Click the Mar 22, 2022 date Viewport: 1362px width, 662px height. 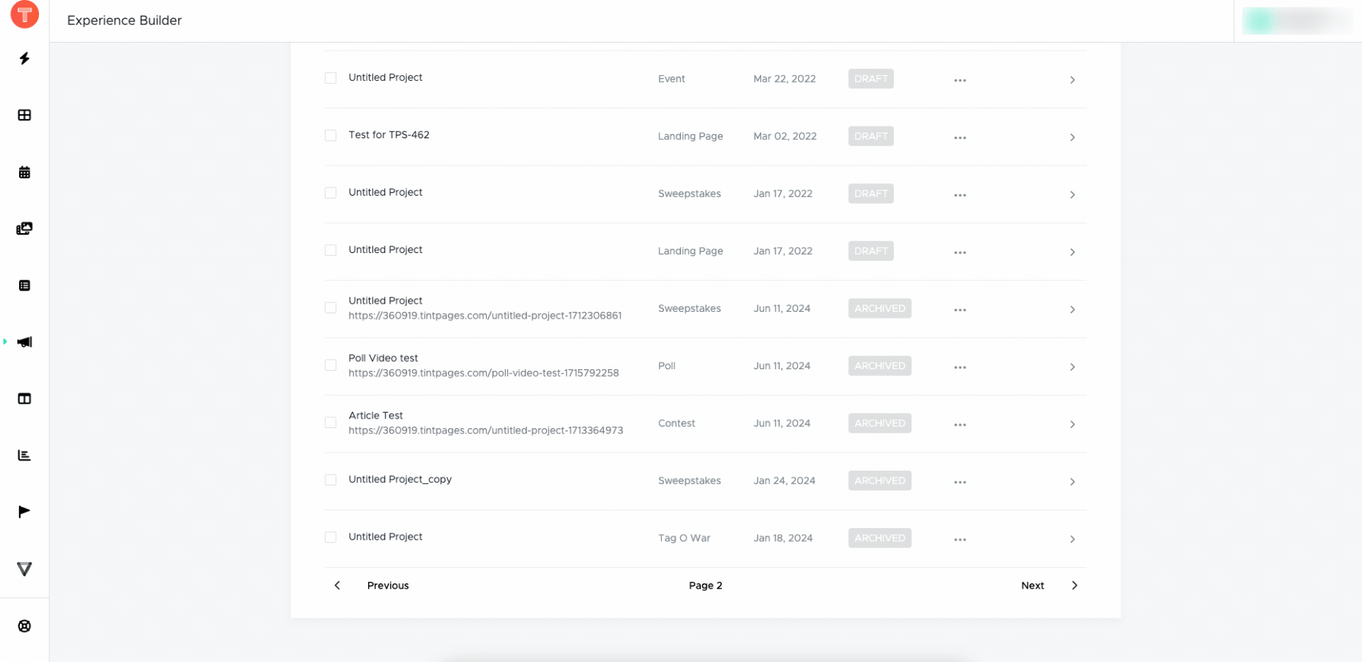(x=784, y=79)
